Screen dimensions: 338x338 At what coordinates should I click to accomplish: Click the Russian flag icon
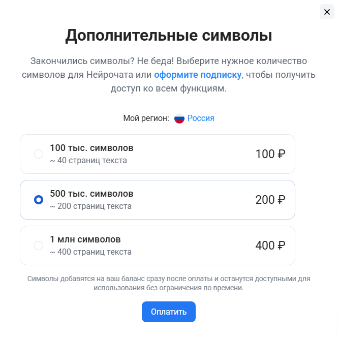point(179,118)
